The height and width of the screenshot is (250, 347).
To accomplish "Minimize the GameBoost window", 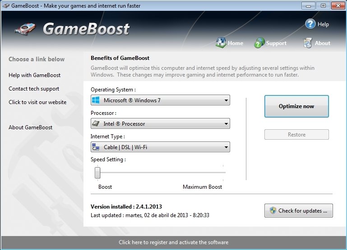I will click(x=308, y=5).
